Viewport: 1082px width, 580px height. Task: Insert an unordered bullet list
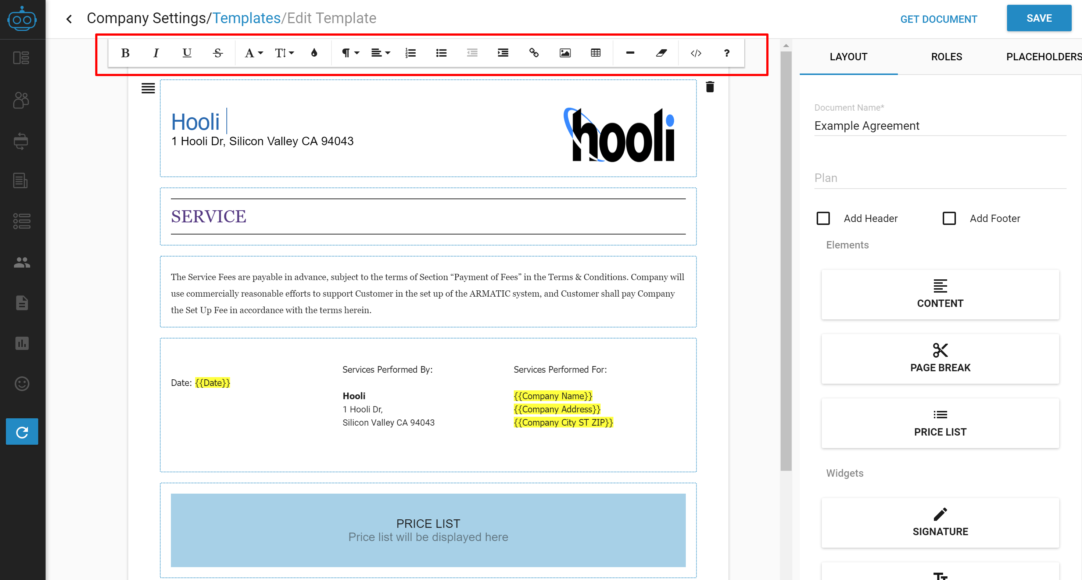(441, 53)
